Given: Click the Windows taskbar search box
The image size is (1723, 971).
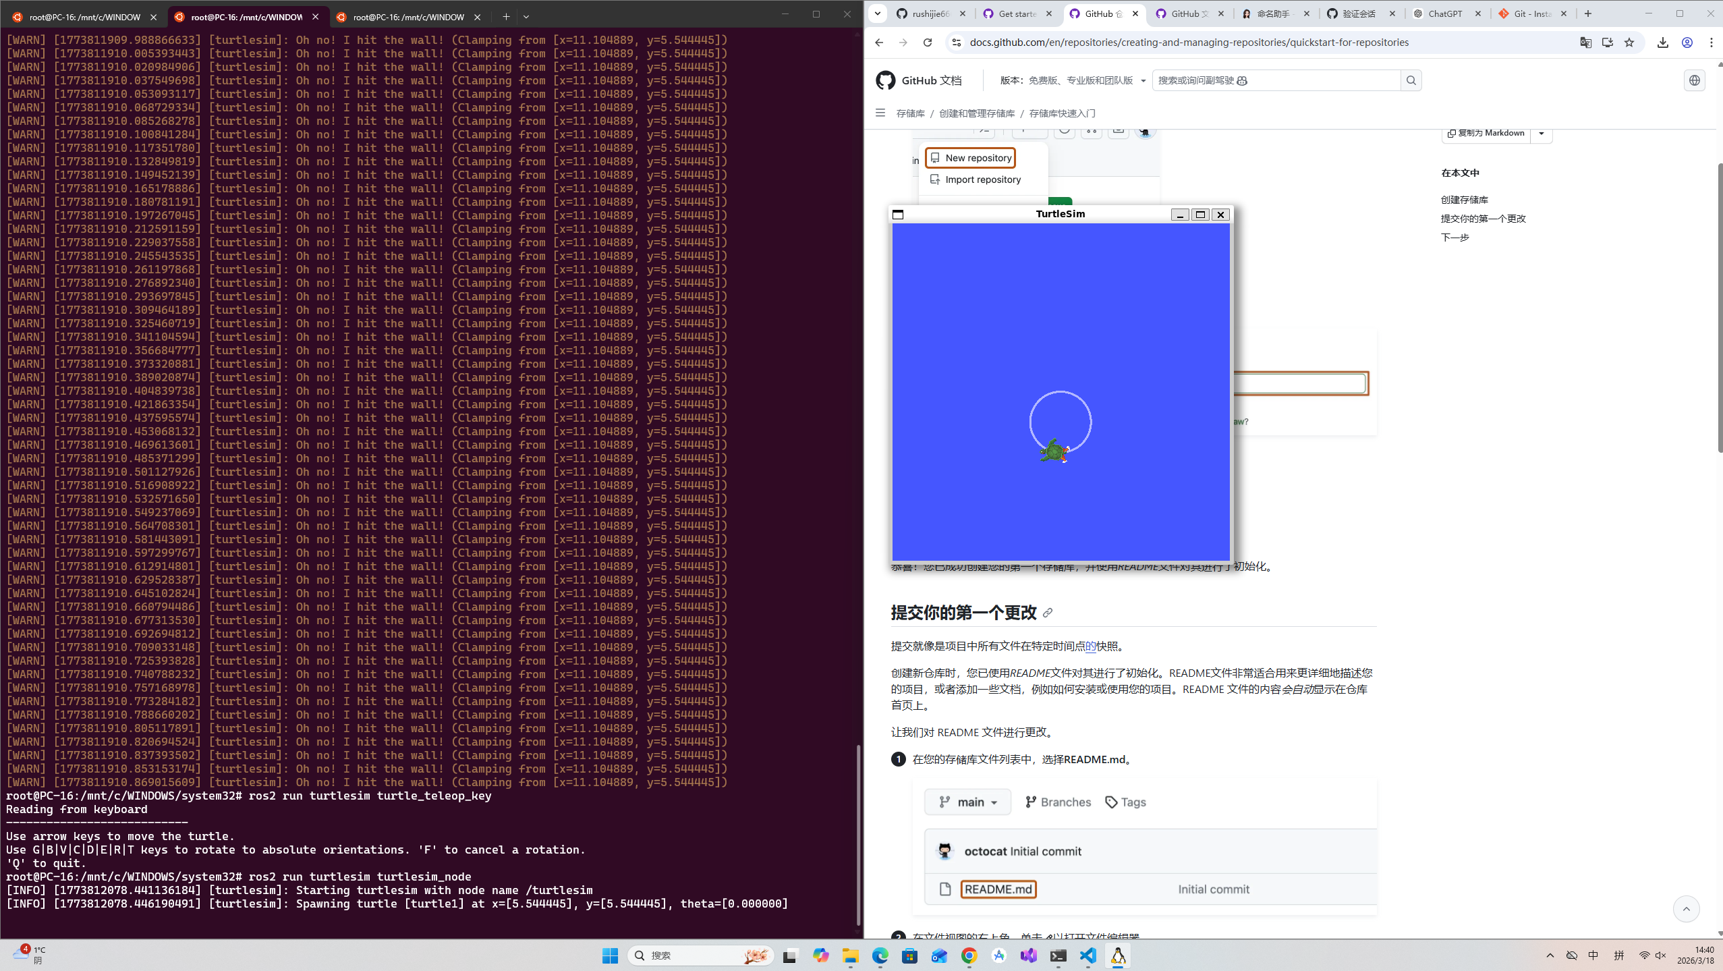Looking at the screenshot, I should pyautogui.click(x=700, y=955).
